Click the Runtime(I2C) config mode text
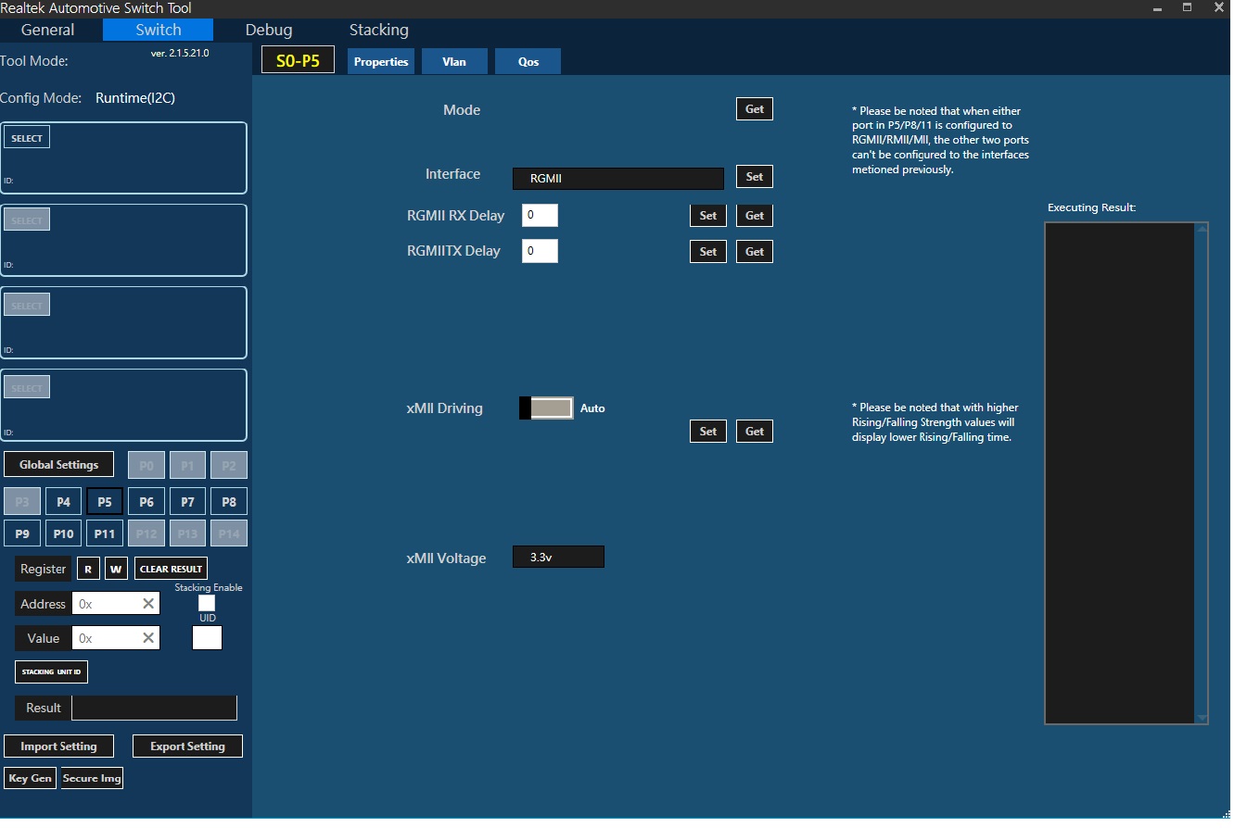 coord(135,98)
